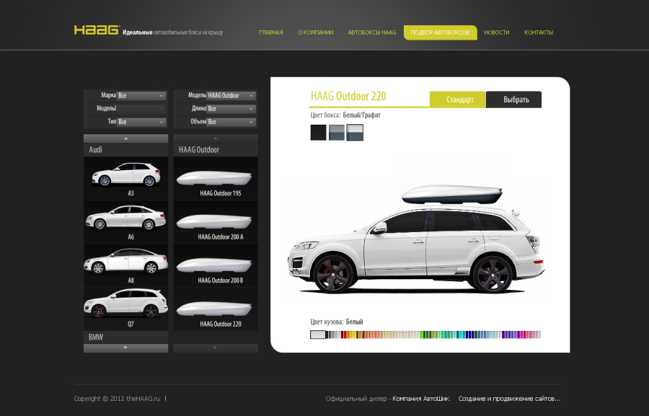Click the up arrow above the Audi list

[125, 138]
